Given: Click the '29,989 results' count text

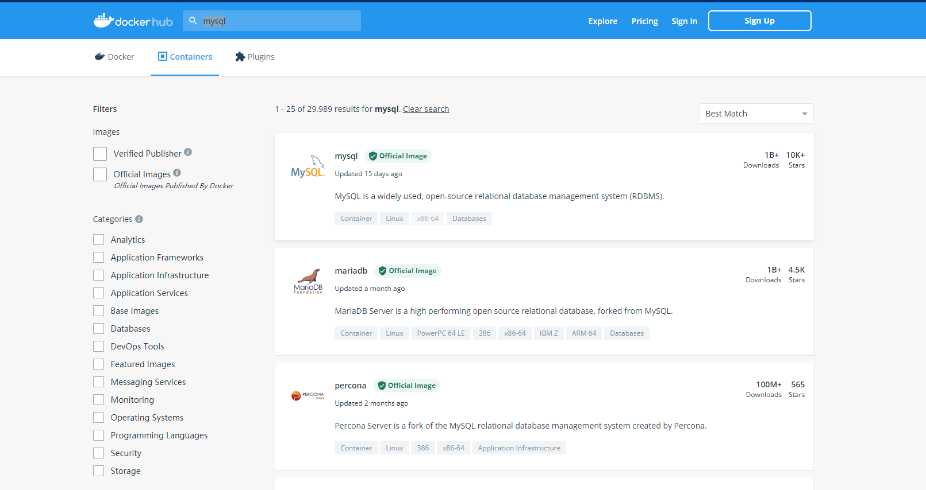Looking at the screenshot, I should pyautogui.click(x=340, y=109).
